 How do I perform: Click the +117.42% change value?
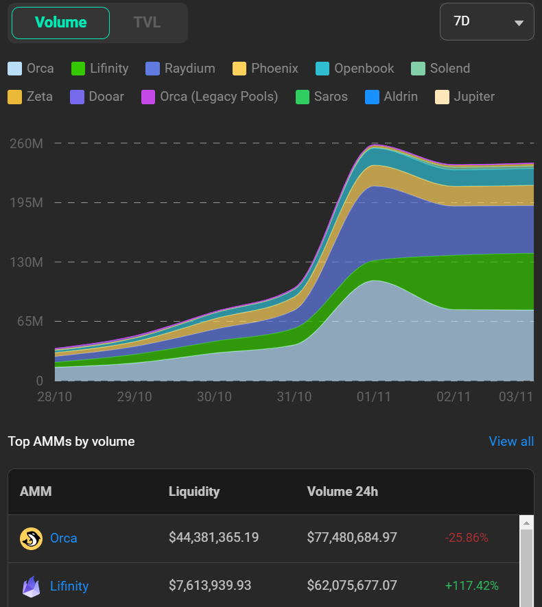coord(471,586)
